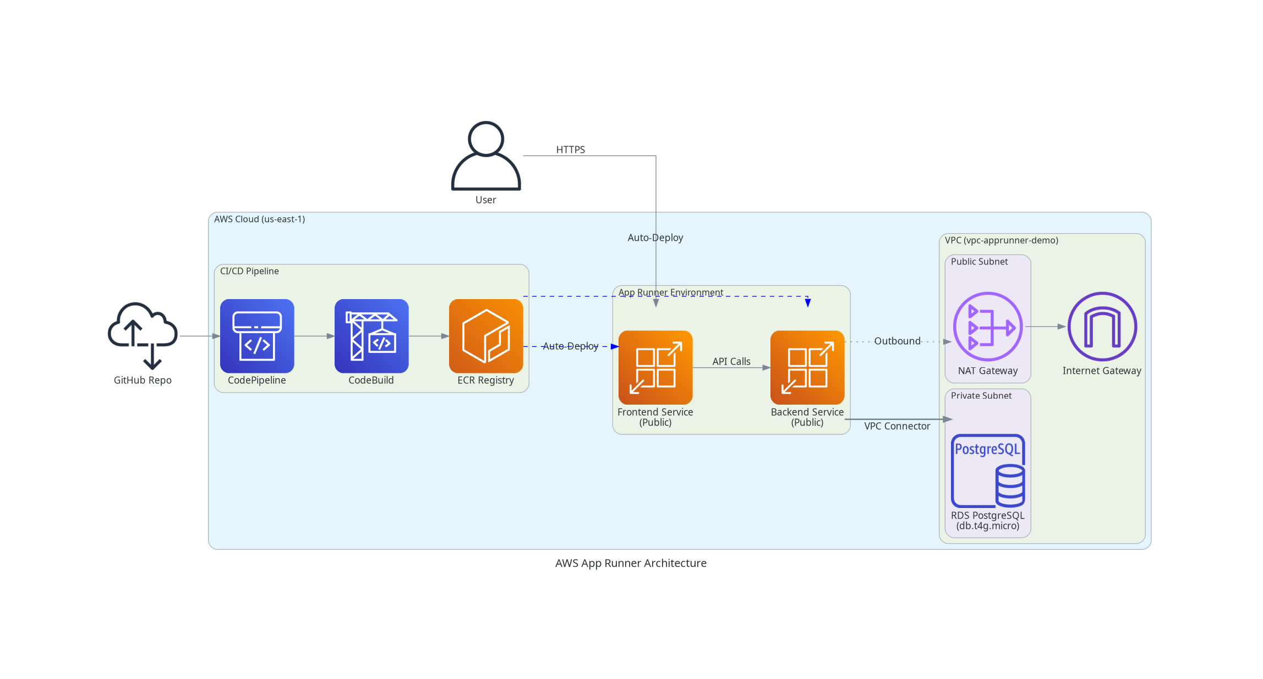1263x679 pixels.
Task: Select the Public Subnet section header
Action: click(x=978, y=262)
